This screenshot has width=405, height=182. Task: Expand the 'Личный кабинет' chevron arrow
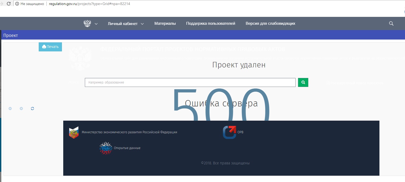click(x=142, y=24)
